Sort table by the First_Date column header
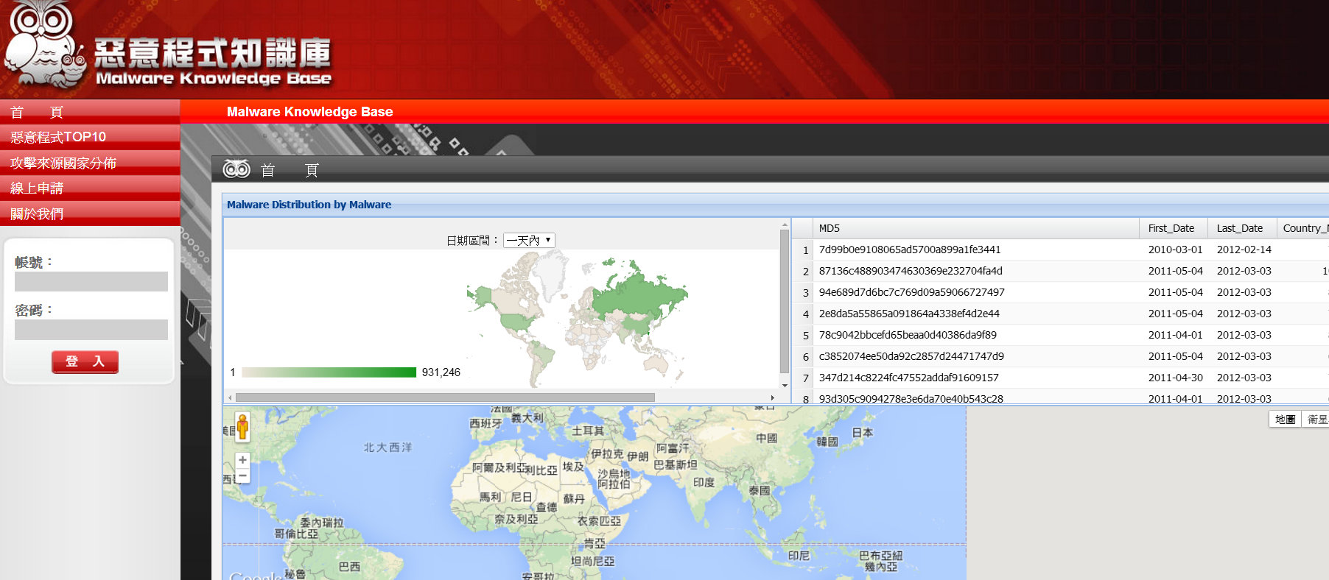Viewport: 1329px width, 580px height. pos(1171,228)
